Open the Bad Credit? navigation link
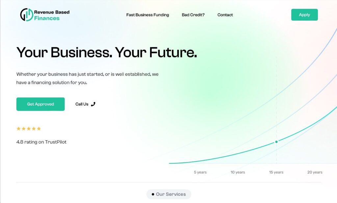This screenshot has width=337, height=203. coord(193,15)
